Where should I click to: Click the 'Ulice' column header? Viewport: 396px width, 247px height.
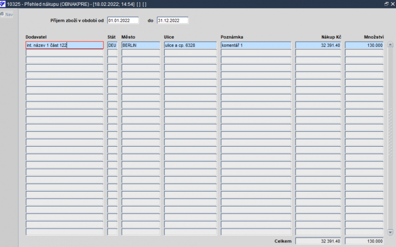click(x=169, y=37)
